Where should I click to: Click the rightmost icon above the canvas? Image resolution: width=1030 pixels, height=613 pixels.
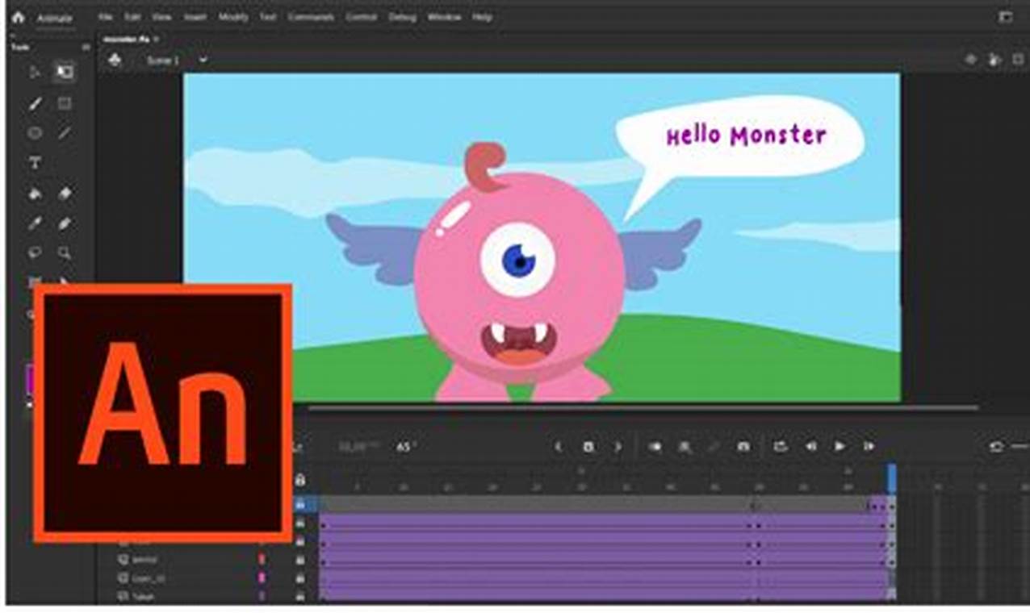point(1017,60)
